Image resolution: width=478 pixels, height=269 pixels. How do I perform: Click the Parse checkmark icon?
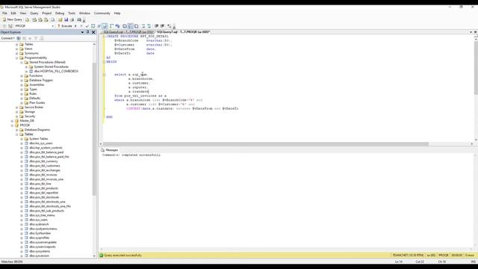pyautogui.click(x=87, y=26)
